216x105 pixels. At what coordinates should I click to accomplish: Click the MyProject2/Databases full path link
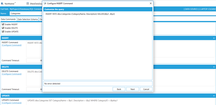coord(26,9)
